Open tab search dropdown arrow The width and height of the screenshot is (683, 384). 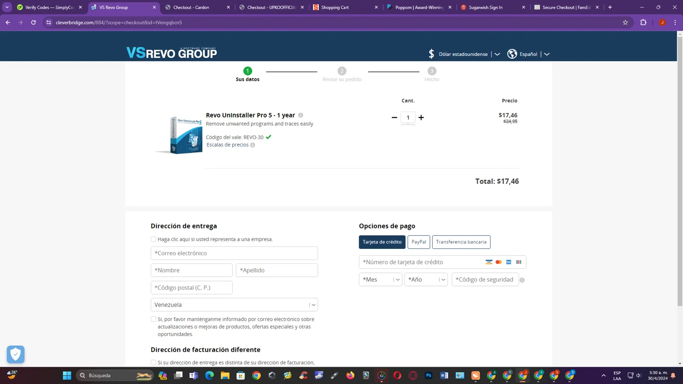point(7,7)
